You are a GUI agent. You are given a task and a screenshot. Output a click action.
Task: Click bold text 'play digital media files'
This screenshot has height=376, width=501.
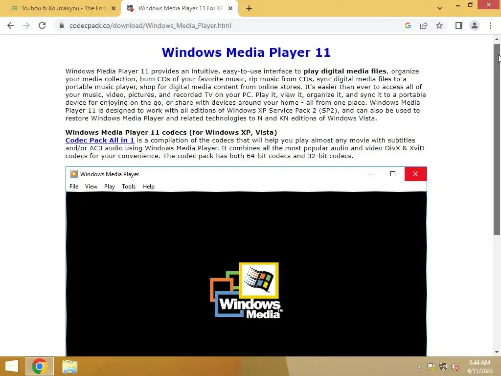(x=345, y=71)
